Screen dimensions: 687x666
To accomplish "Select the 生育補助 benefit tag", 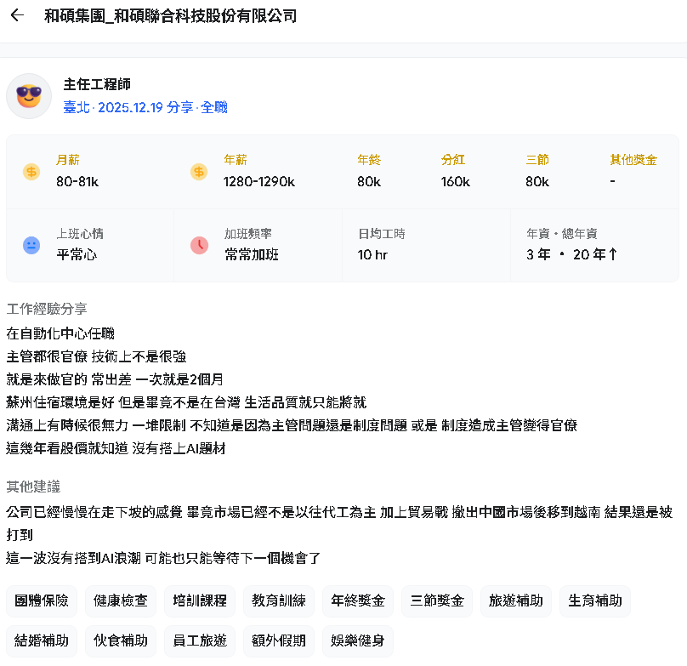I will (595, 601).
